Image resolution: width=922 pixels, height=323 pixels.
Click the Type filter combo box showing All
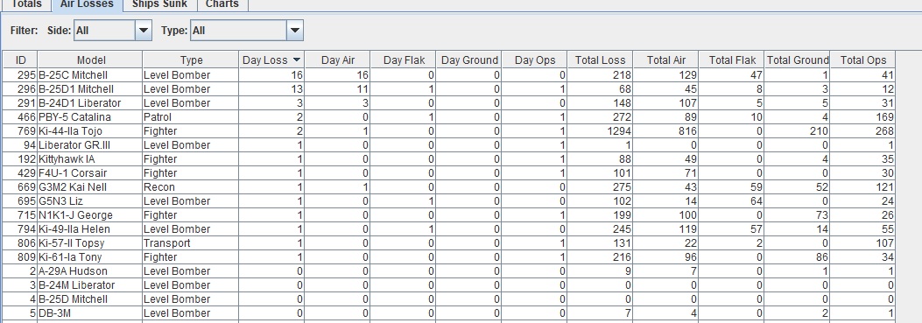coord(247,30)
